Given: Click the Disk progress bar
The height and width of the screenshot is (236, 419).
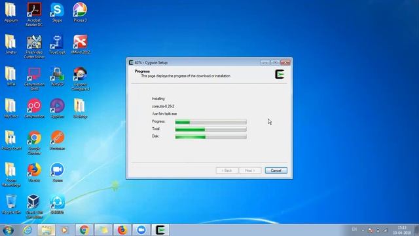Looking at the screenshot, I should pos(211,137).
